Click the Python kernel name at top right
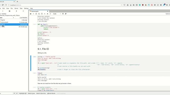This screenshot has width=170, height=95. point(168,14)
